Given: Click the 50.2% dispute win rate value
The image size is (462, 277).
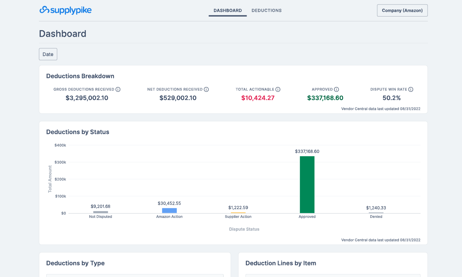Looking at the screenshot, I should tap(392, 98).
